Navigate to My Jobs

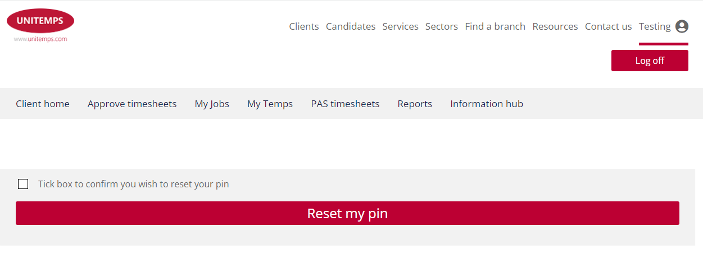(x=212, y=104)
